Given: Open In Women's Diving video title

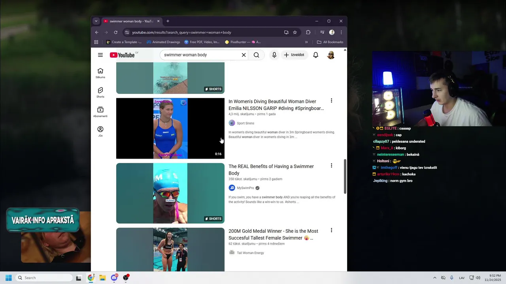Looking at the screenshot, I should [276, 105].
